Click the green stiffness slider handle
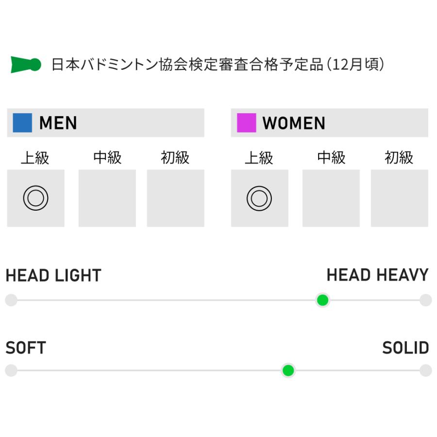Viewport: 437px width, 437px height. pyautogui.click(x=288, y=371)
